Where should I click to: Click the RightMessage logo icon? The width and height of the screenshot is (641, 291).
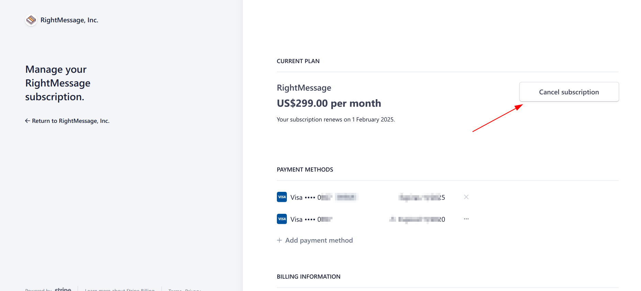pos(31,20)
